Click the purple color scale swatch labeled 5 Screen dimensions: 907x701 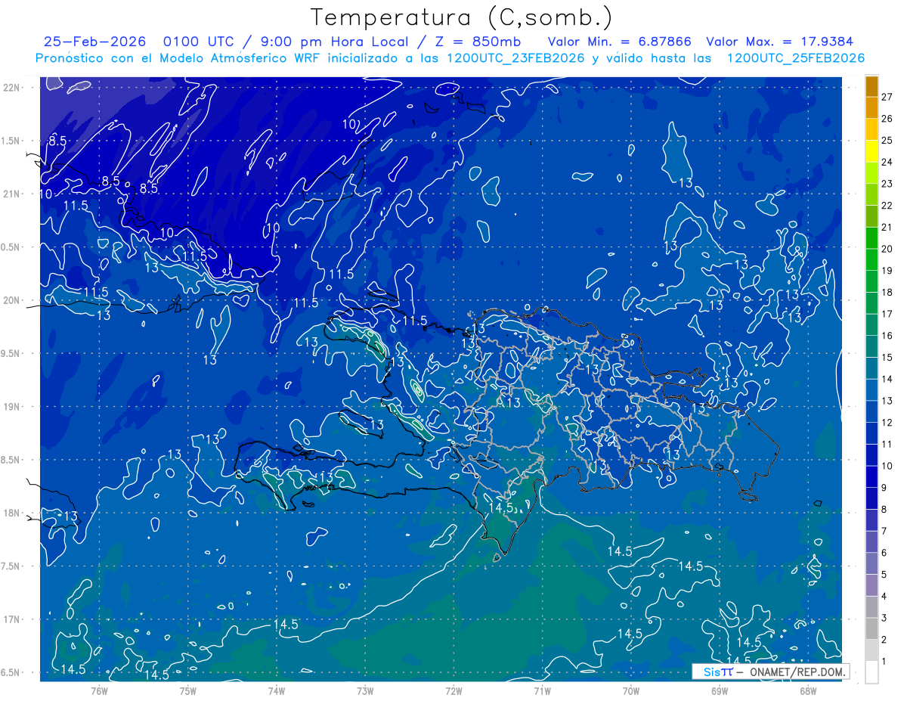(871, 564)
